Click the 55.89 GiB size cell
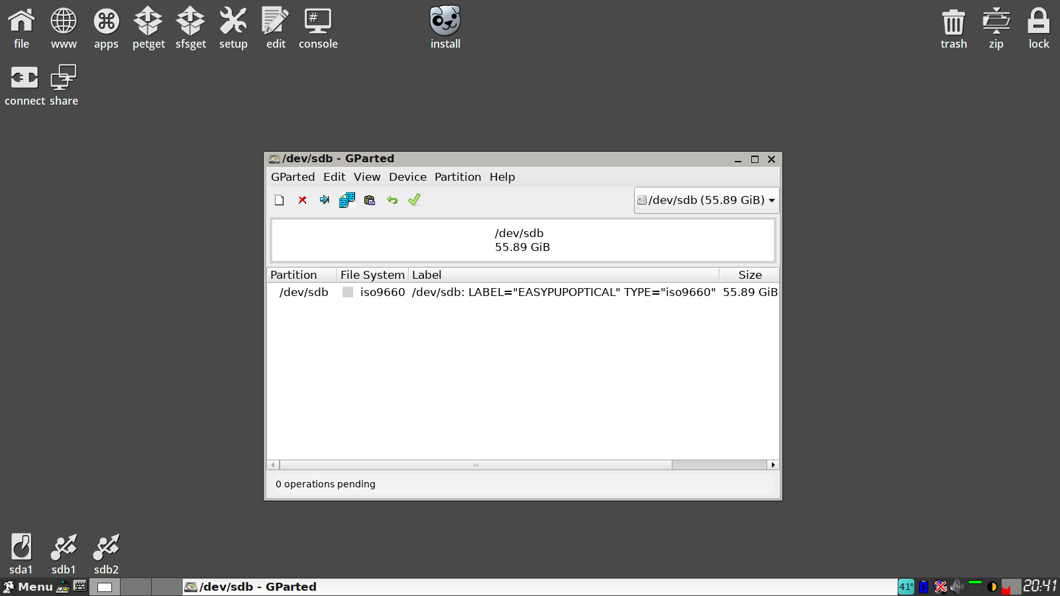The width and height of the screenshot is (1060, 596). (x=750, y=292)
